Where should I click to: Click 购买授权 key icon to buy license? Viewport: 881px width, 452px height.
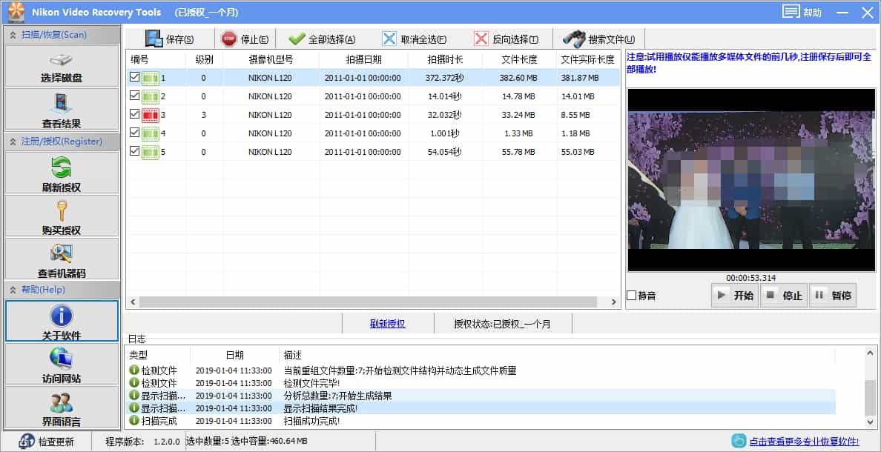point(62,216)
